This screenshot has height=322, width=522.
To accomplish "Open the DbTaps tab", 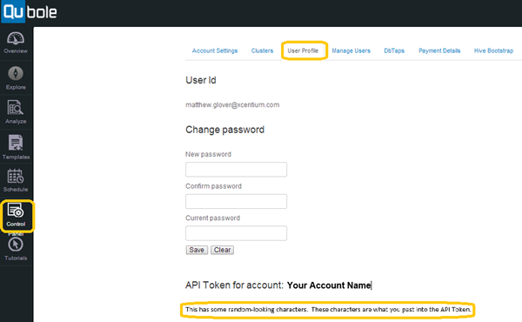I will coord(394,50).
